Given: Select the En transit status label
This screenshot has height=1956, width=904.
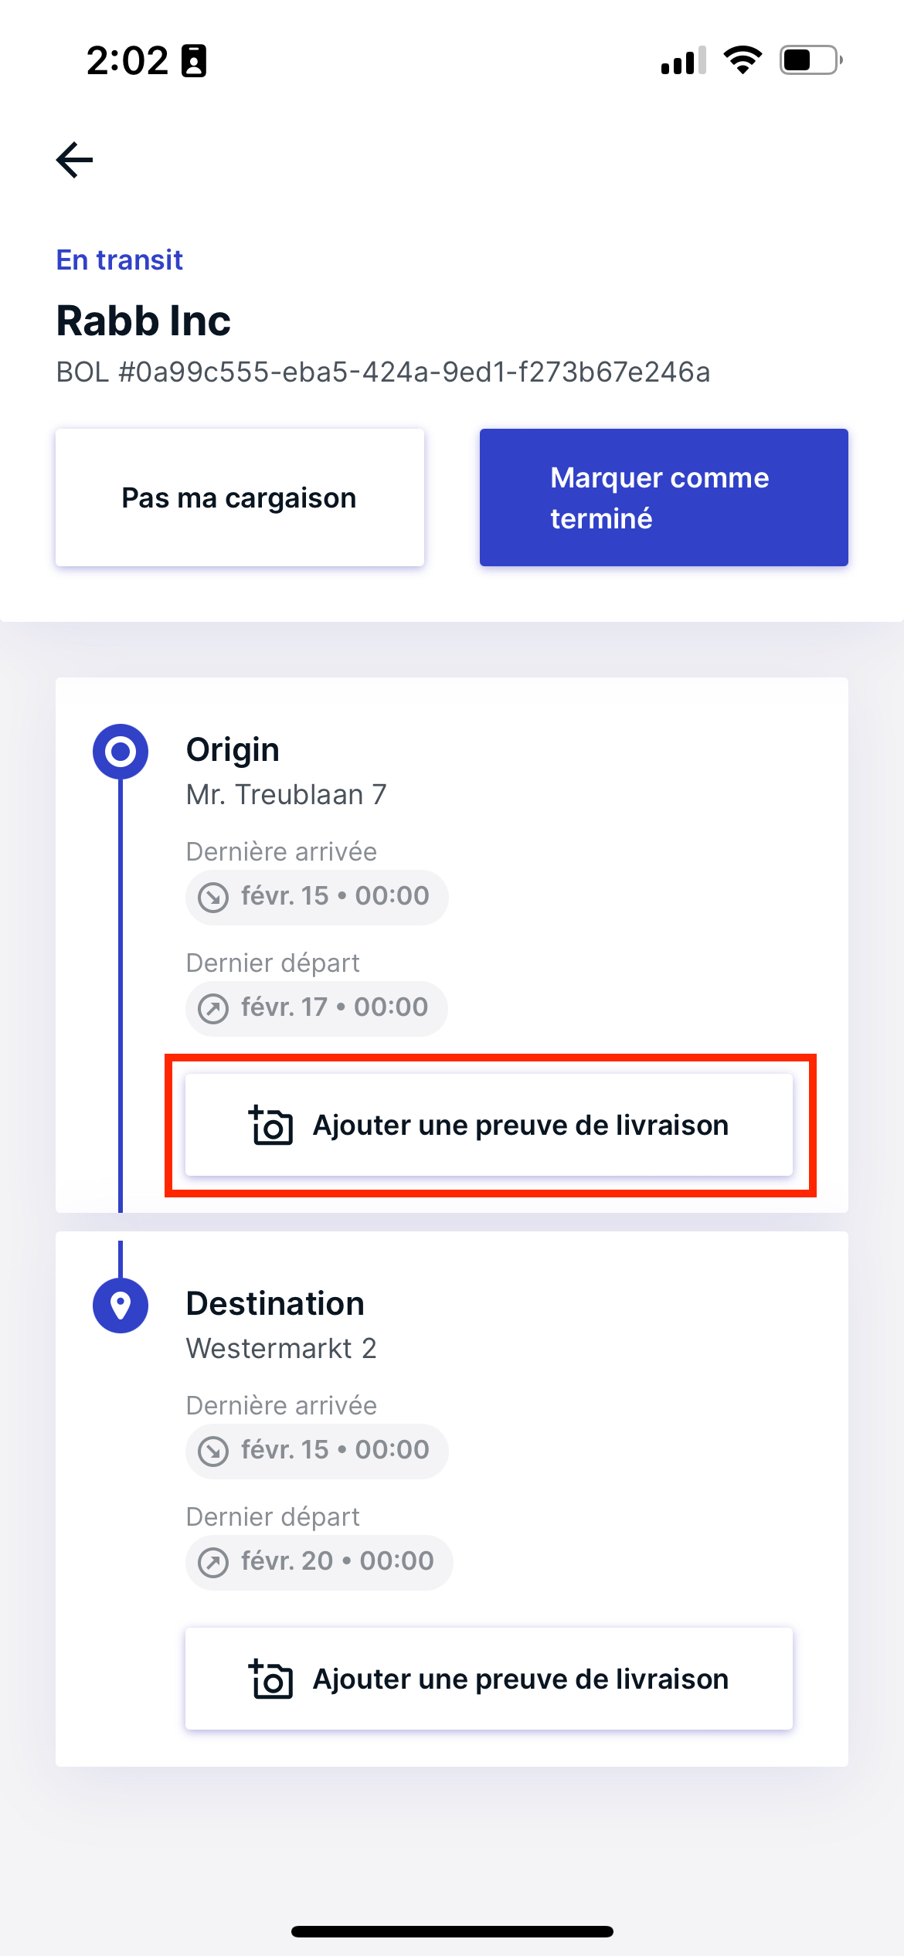Looking at the screenshot, I should coord(120,260).
